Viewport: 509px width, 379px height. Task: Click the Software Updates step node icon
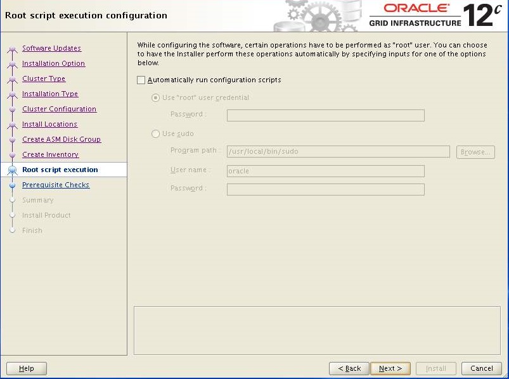pyautogui.click(x=12, y=49)
